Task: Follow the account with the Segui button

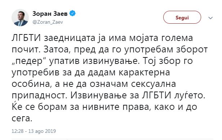Action: click(182, 17)
